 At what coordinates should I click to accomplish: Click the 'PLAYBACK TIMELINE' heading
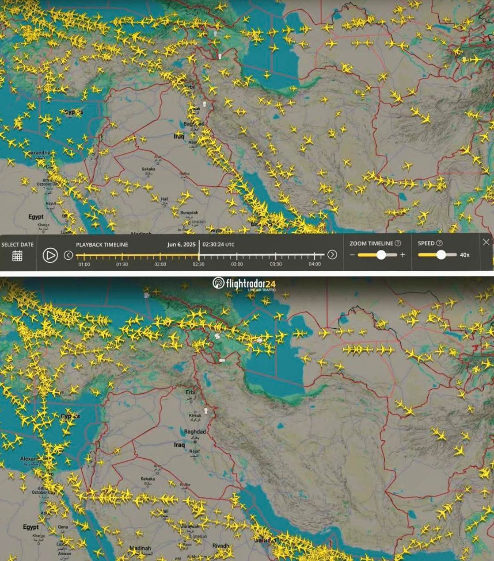[102, 245]
